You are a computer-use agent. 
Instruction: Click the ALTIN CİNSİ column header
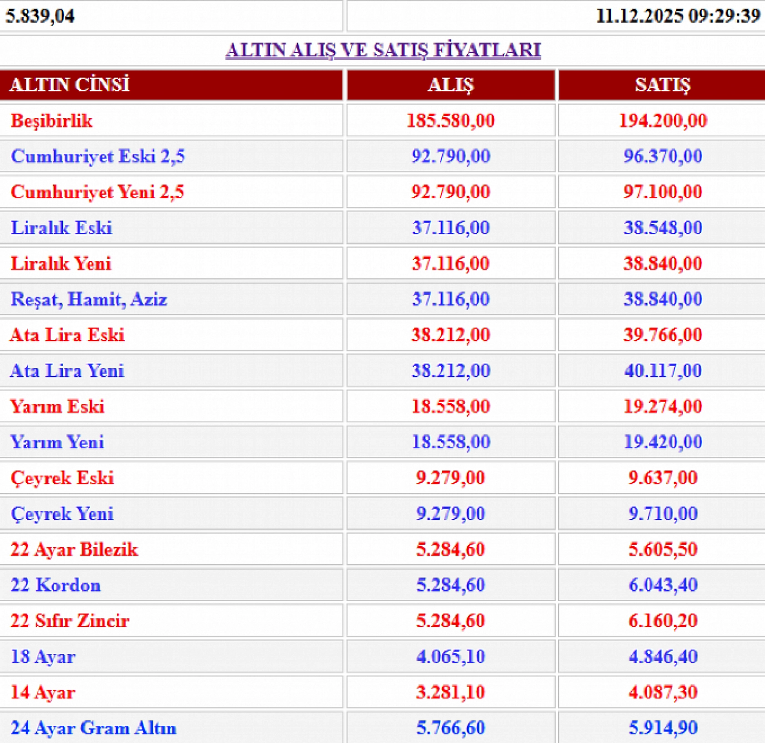tap(70, 84)
